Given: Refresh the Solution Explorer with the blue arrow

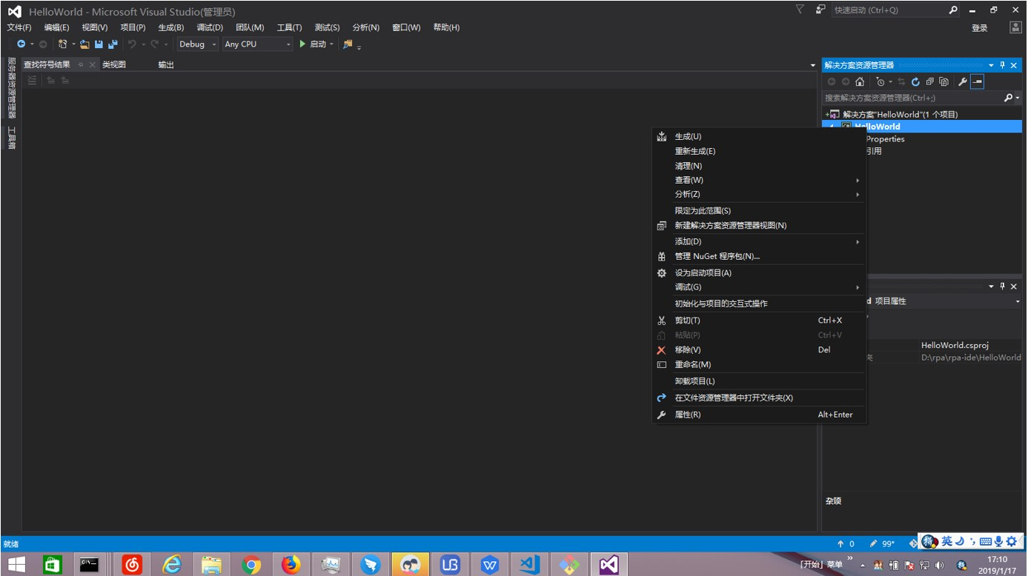Looking at the screenshot, I should point(915,82).
